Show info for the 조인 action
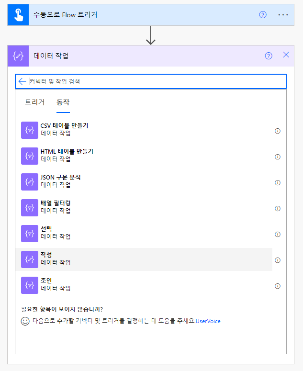The height and width of the screenshot is (371, 303). (278, 286)
